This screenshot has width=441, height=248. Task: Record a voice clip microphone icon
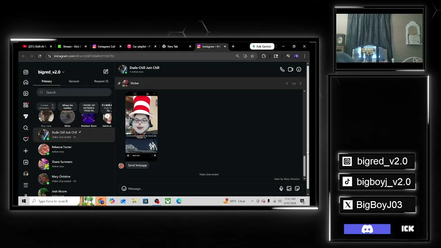click(x=281, y=188)
